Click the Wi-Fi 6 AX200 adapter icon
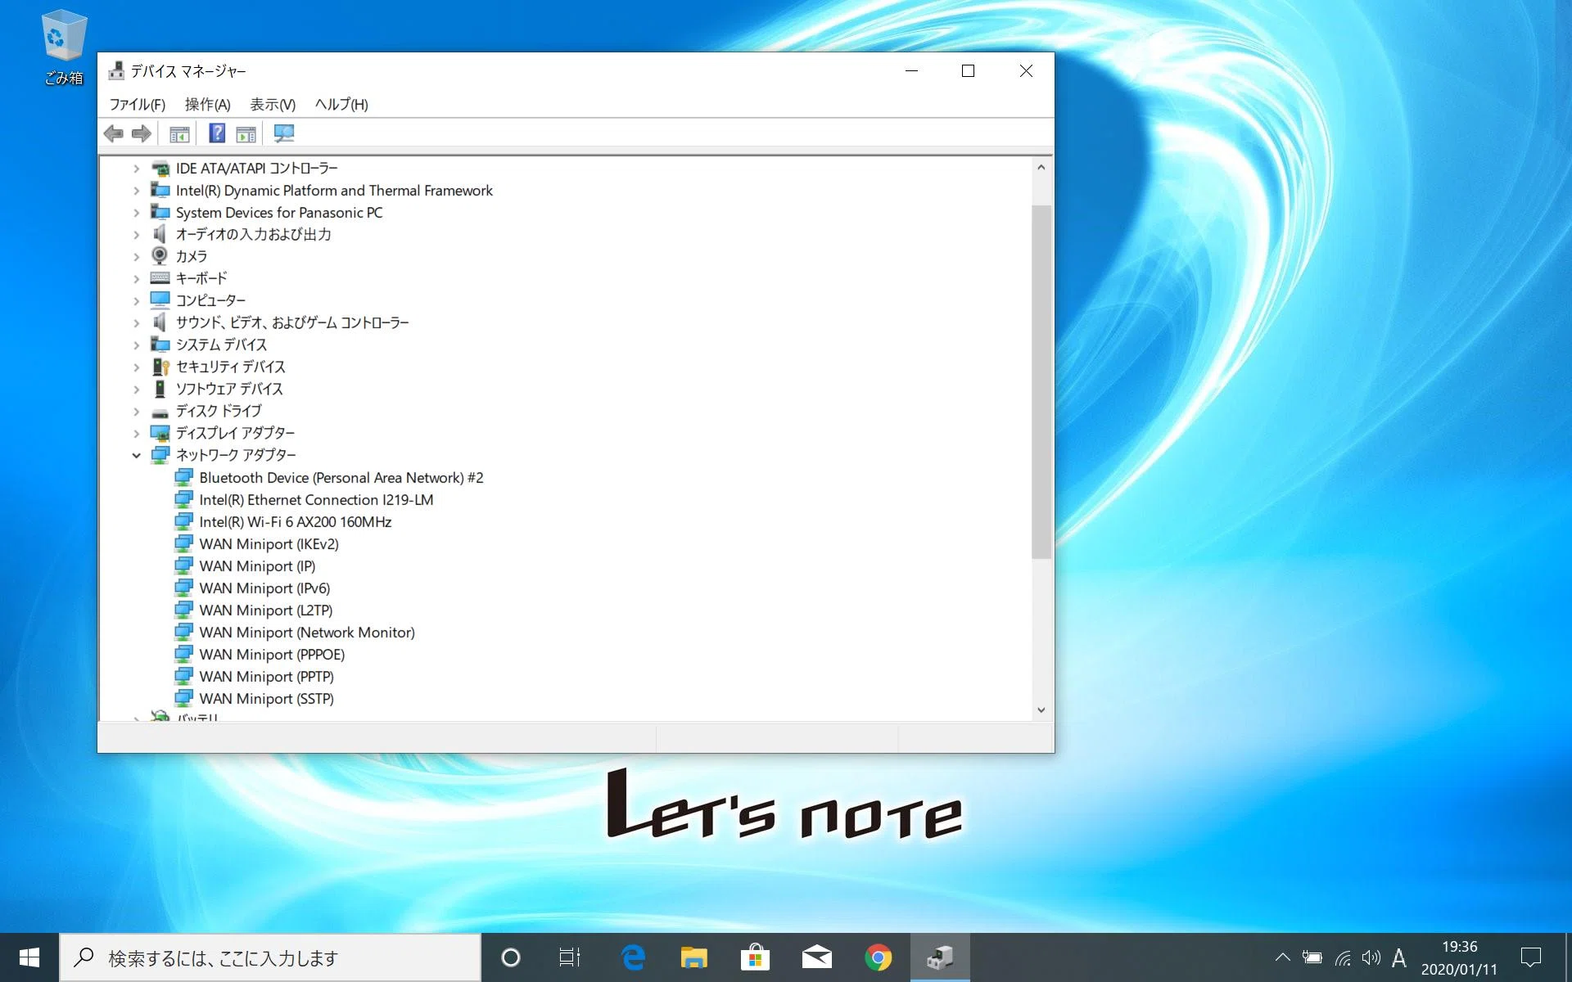This screenshot has width=1572, height=982. pyautogui.click(x=184, y=522)
